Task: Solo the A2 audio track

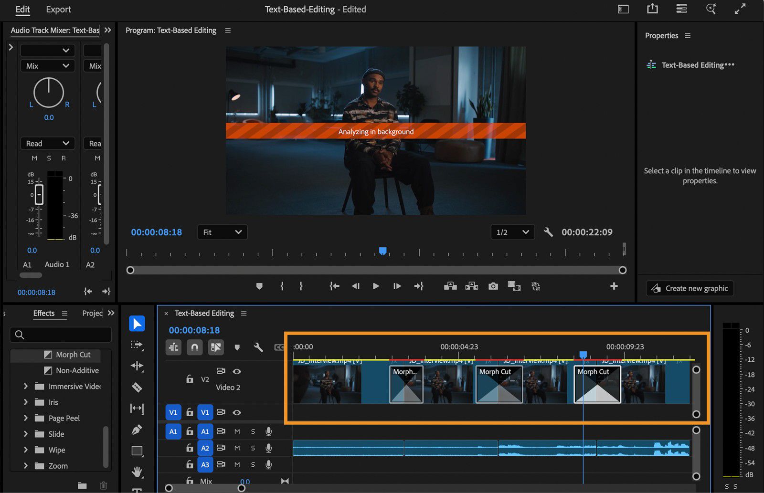Action: pos(253,448)
